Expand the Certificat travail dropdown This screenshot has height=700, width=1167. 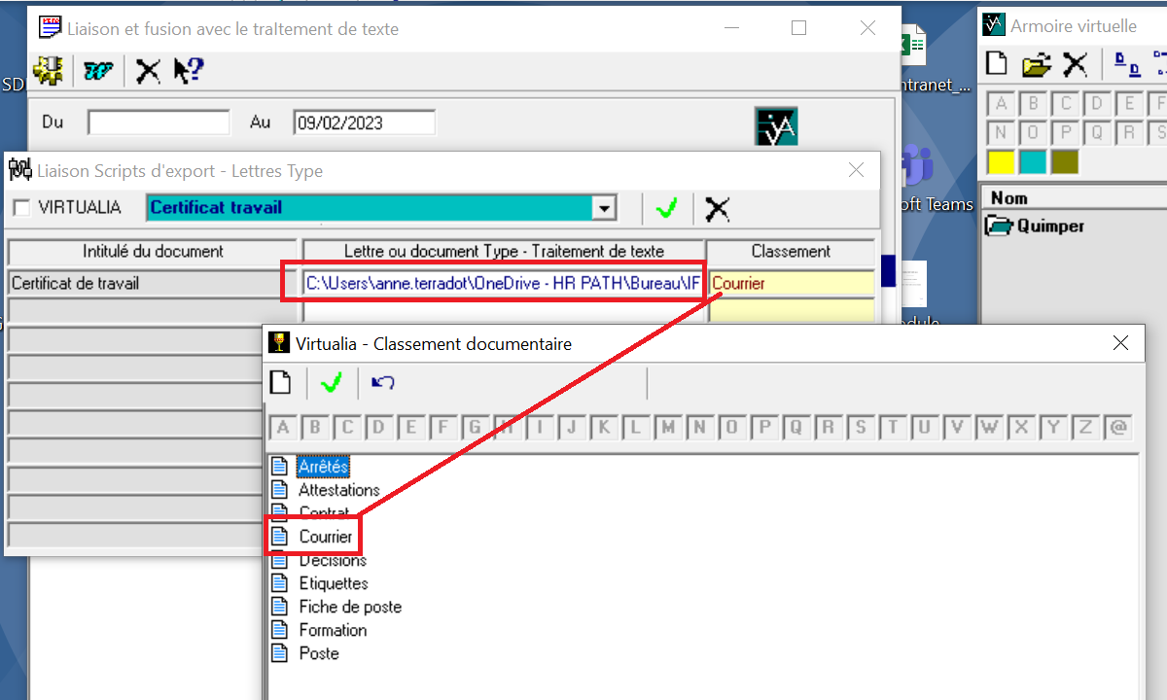[x=604, y=208]
